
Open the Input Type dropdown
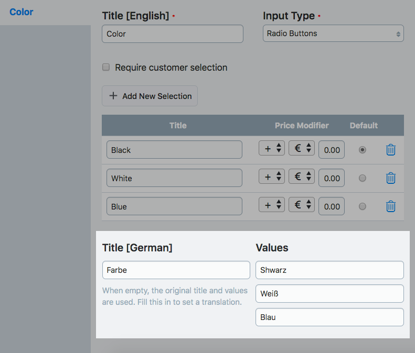[333, 34]
